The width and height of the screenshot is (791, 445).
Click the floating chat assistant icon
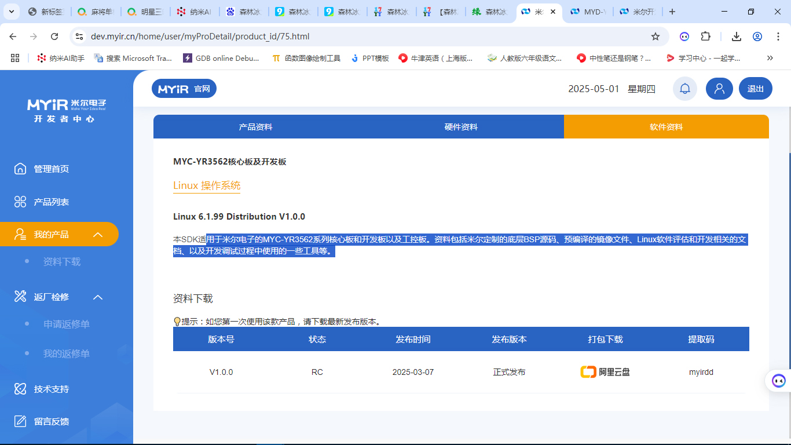[779, 381]
